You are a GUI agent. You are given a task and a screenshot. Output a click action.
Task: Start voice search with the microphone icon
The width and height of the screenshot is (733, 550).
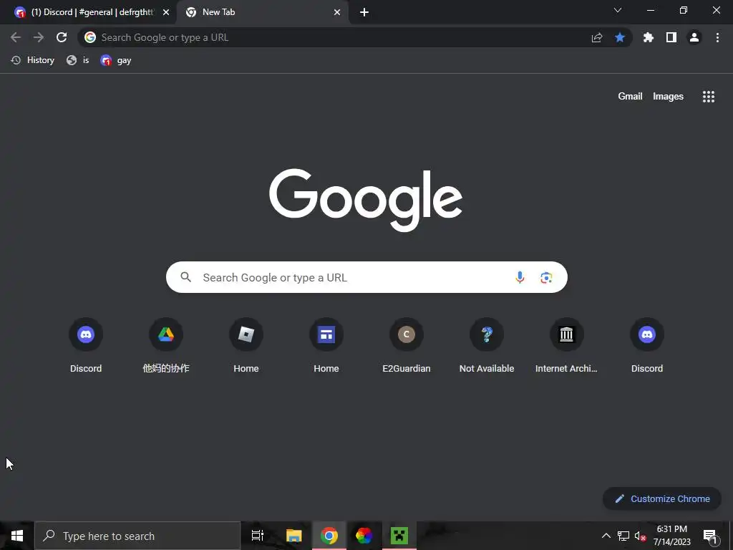(x=520, y=277)
